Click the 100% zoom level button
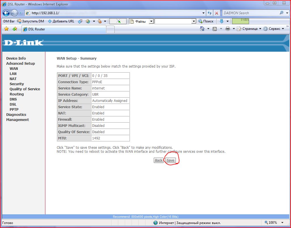 pyautogui.click(x=271, y=222)
